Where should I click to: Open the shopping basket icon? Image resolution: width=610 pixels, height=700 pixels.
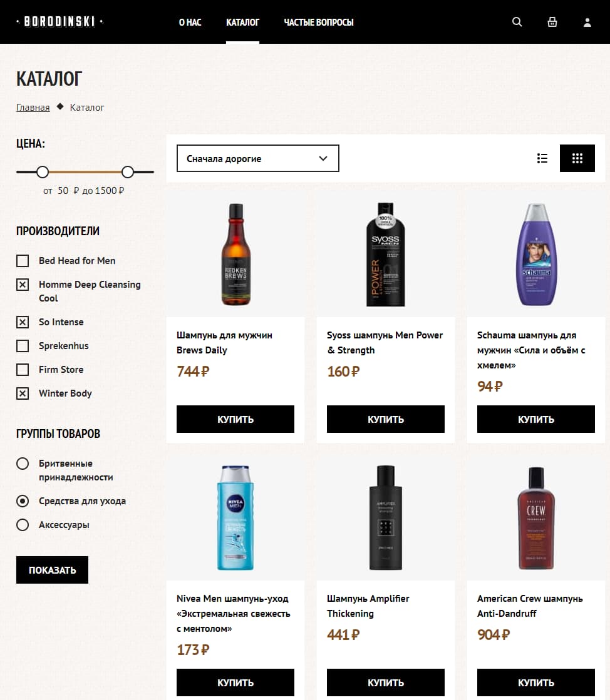[x=552, y=22]
